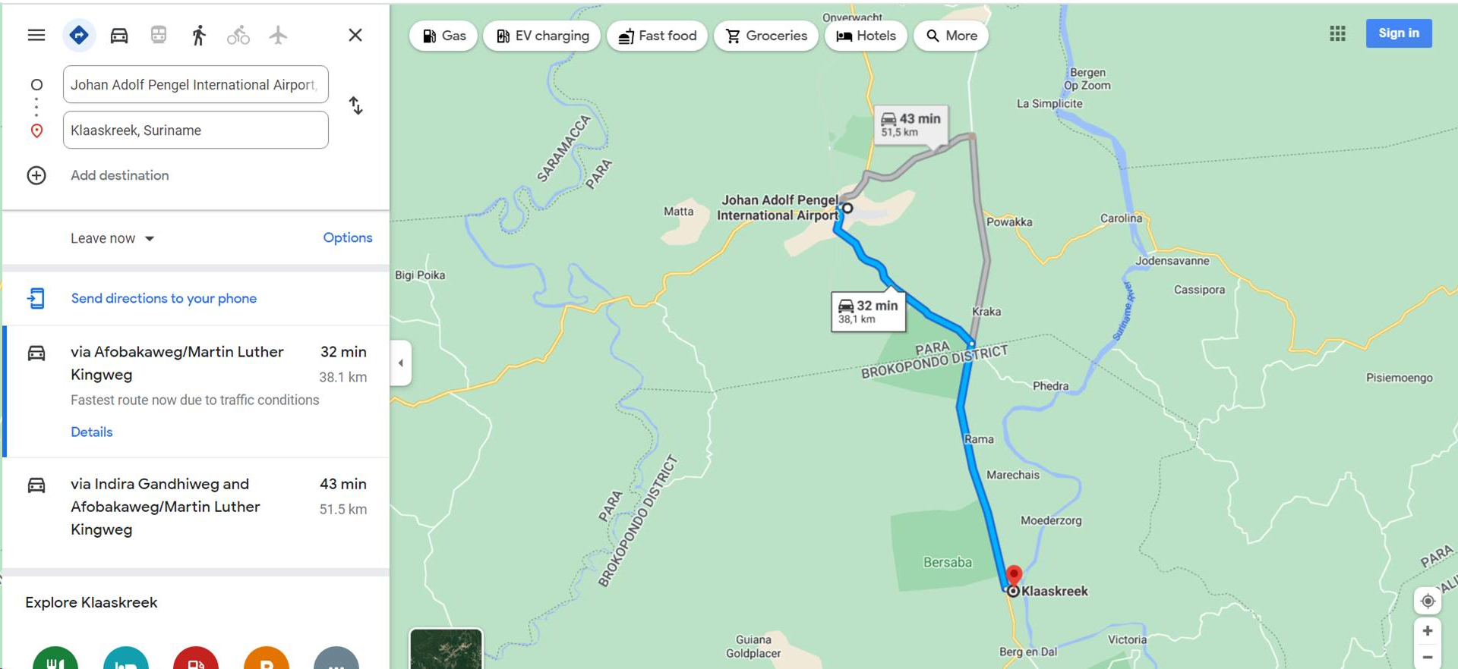This screenshot has width=1458, height=669.
Task: Select cycling travel mode icon
Action: pos(238,35)
